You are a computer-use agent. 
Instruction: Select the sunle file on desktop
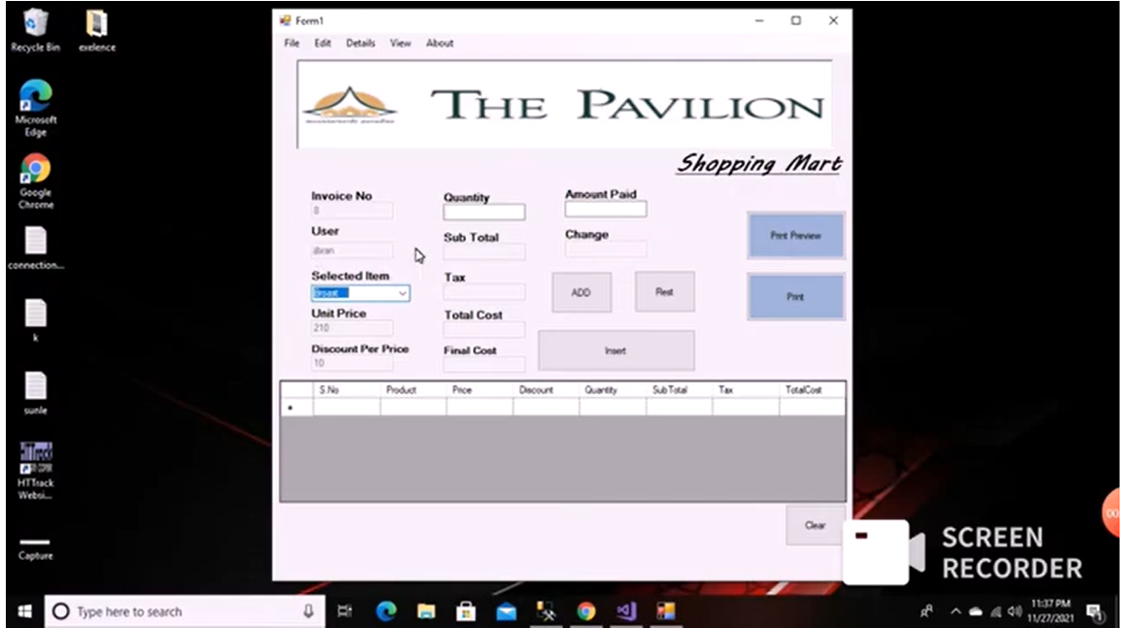[x=36, y=393]
